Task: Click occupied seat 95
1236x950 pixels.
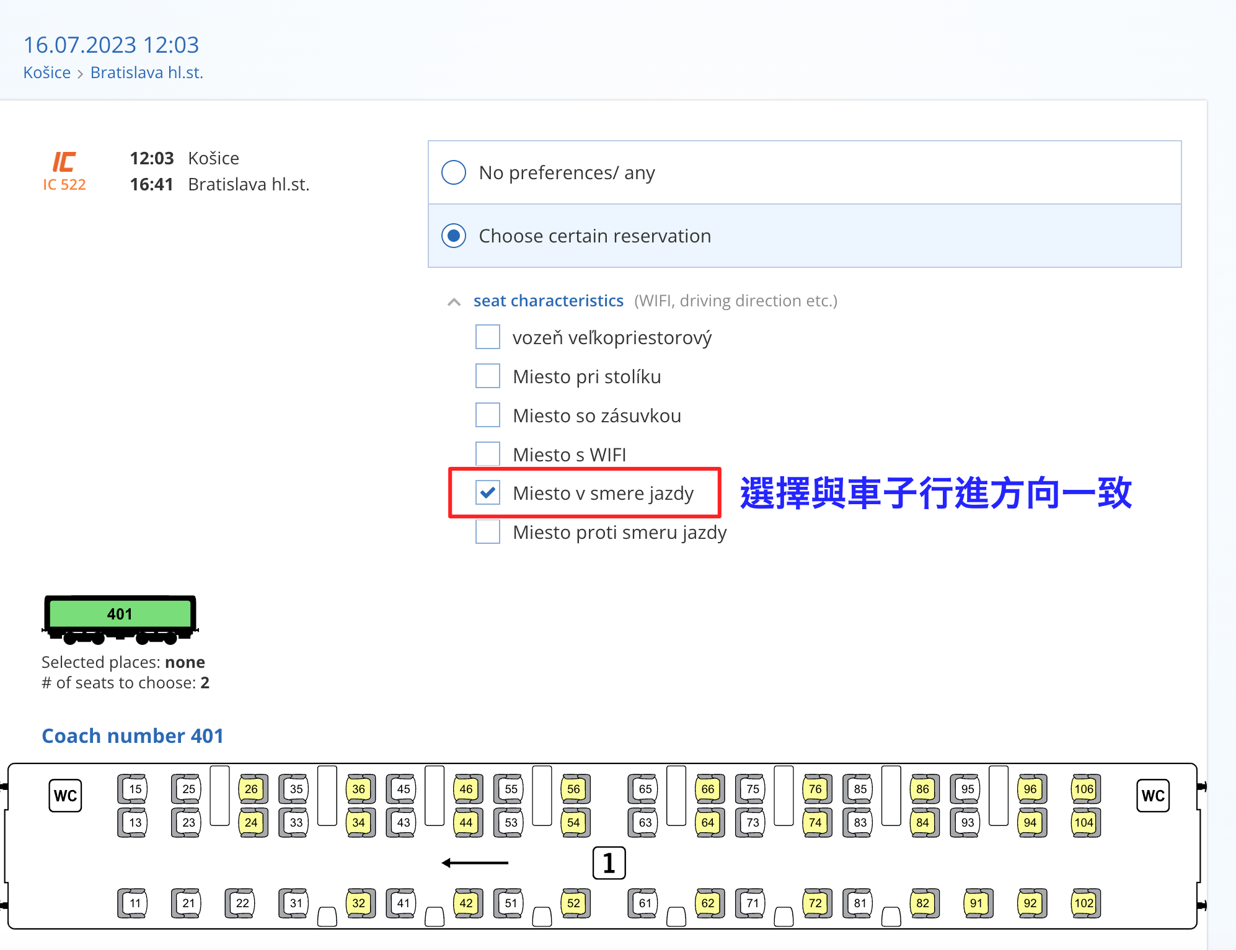Action: click(x=965, y=789)
